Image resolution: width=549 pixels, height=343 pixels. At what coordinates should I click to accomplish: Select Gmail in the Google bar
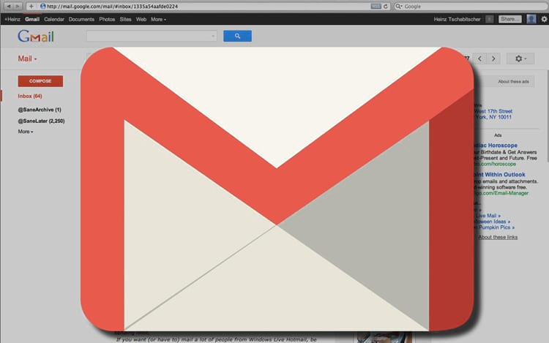point(32,19)
